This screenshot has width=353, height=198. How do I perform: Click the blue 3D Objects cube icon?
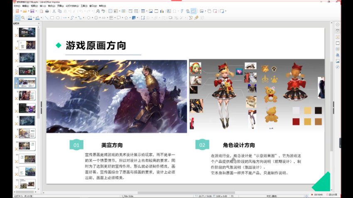click(134, 18)
